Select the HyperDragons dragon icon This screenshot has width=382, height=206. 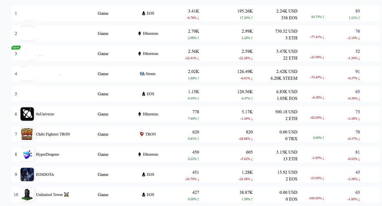tap(27, 154)
